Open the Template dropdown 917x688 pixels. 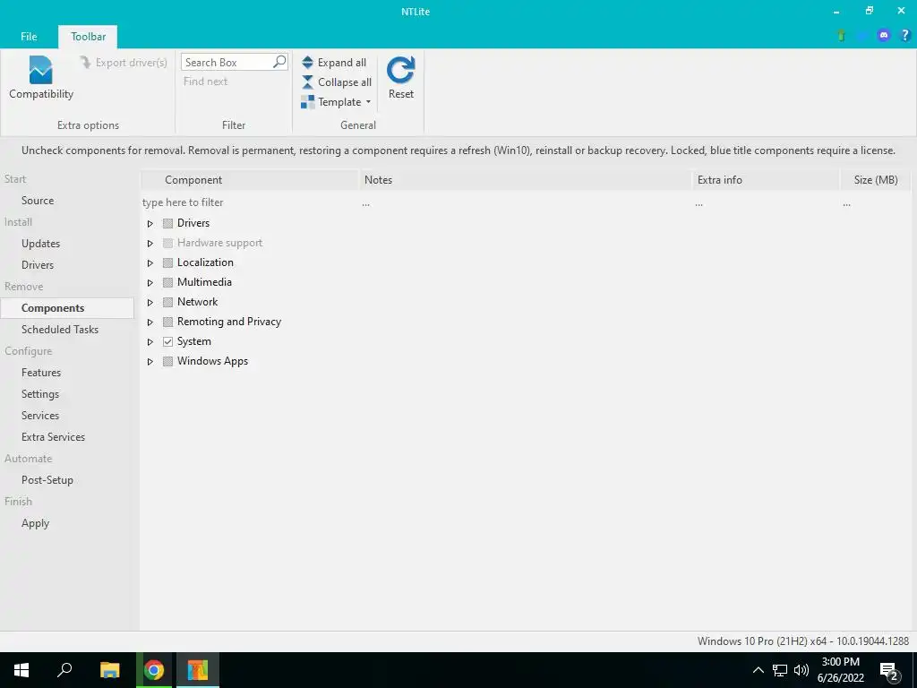(337, 102)
